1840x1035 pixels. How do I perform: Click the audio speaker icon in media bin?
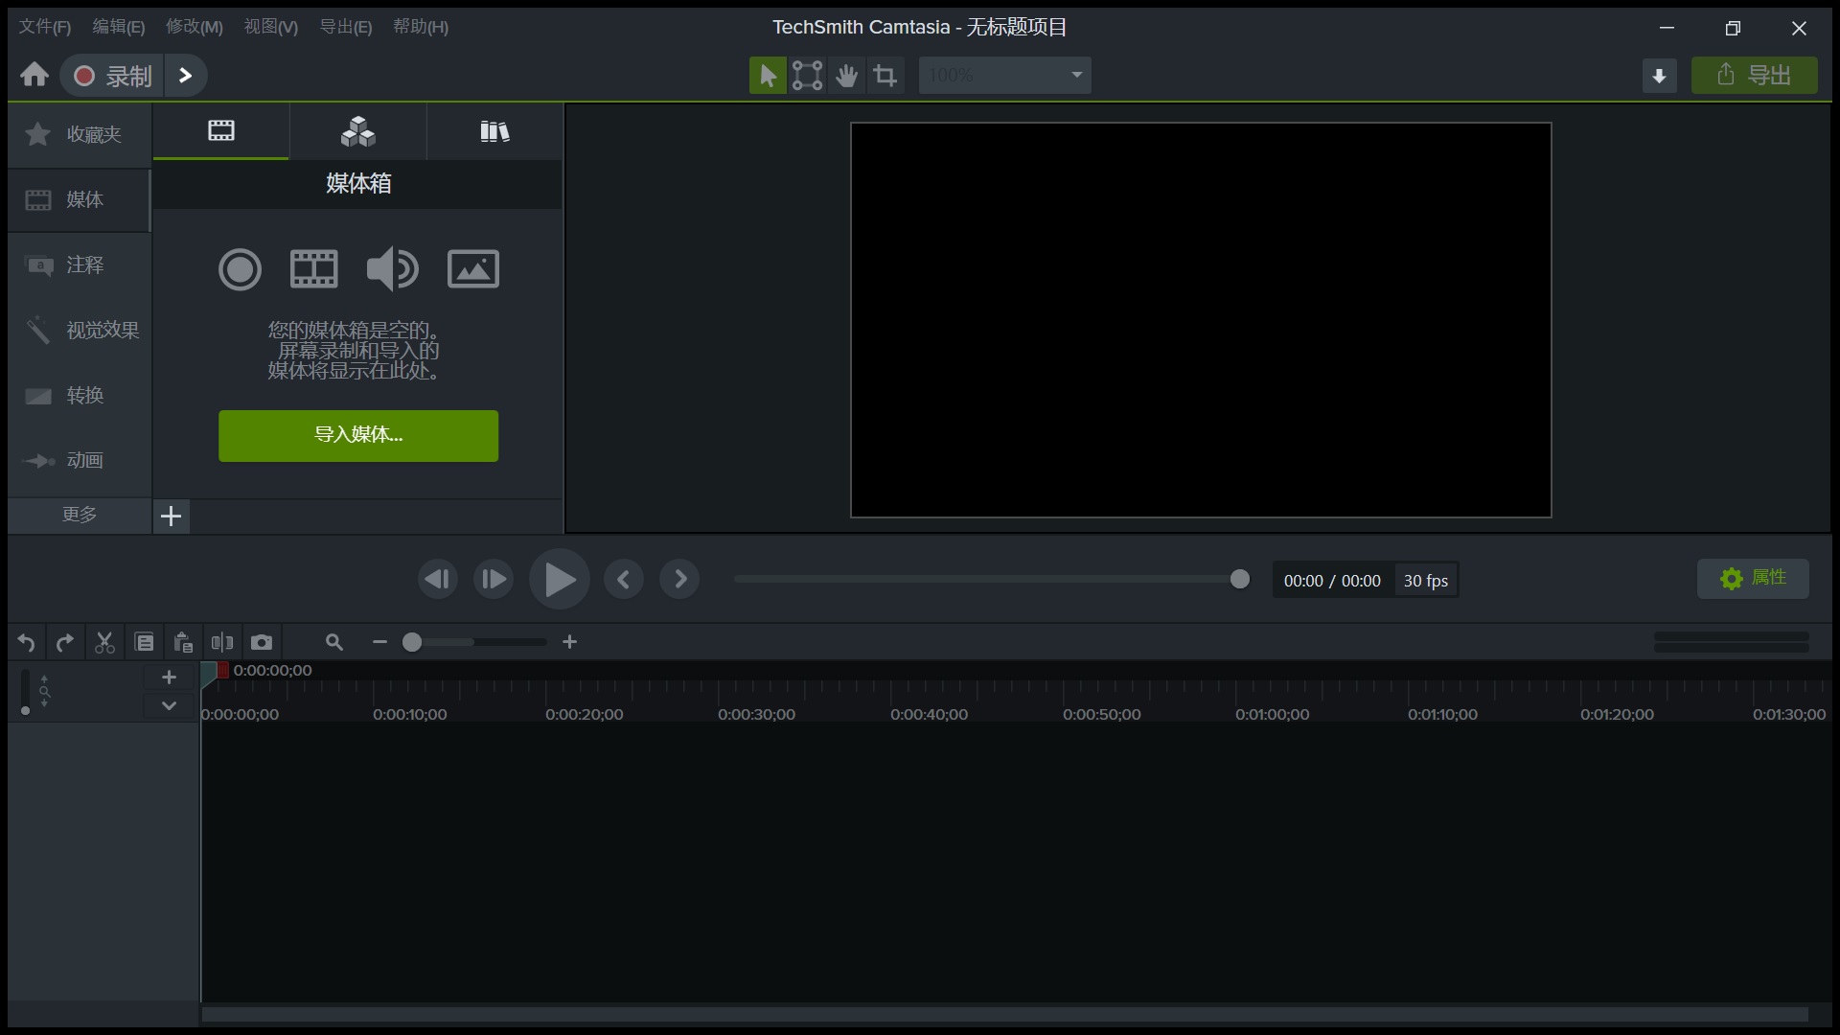(x=393, y=269)
